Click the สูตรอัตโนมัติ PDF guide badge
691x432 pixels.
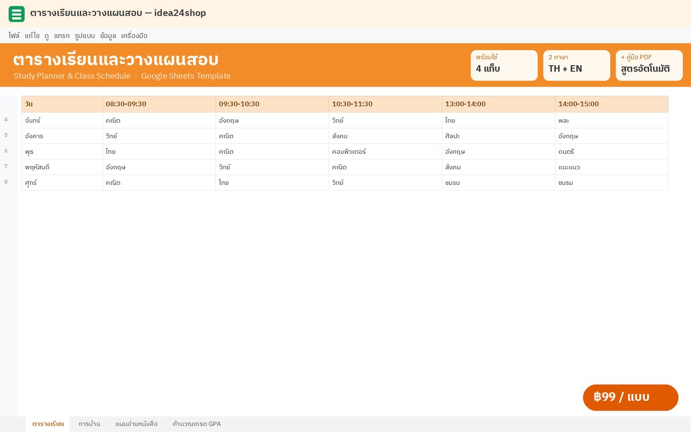[649, 65]
